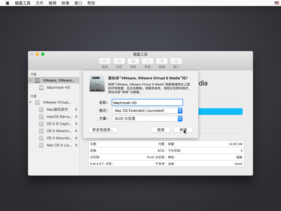This screenshot has height=211, width=281.
Task: Click the yellow minimize window button
Action: [x=37, y=54]
